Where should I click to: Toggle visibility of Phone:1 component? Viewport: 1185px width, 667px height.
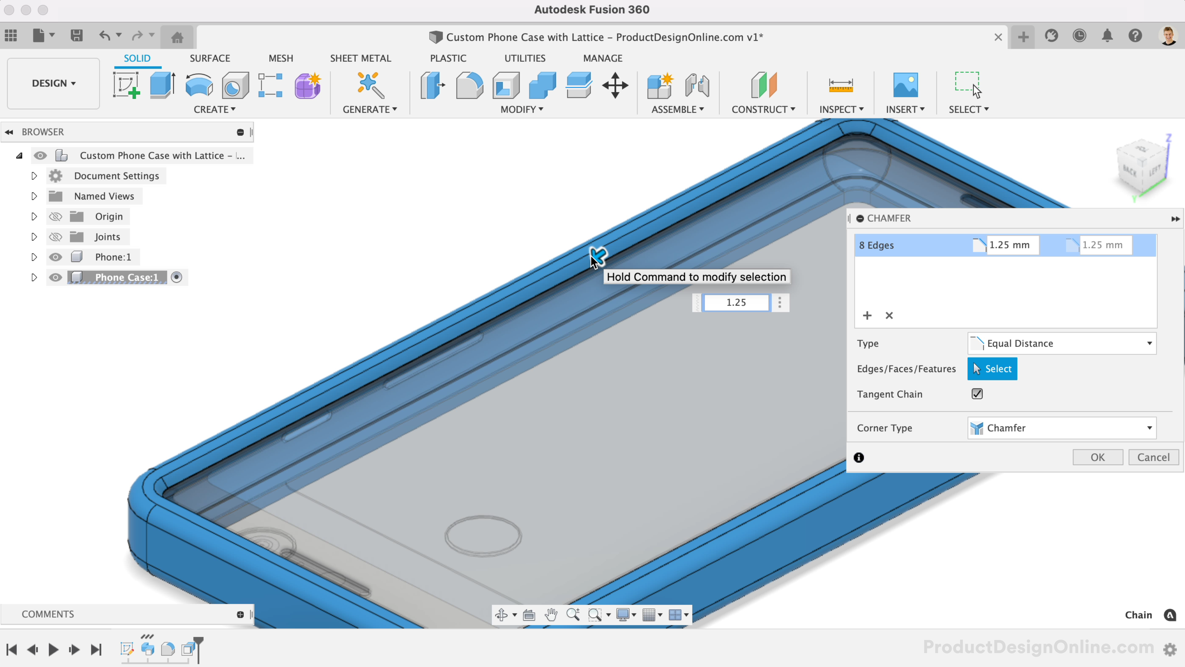click(x=55, y=257)
